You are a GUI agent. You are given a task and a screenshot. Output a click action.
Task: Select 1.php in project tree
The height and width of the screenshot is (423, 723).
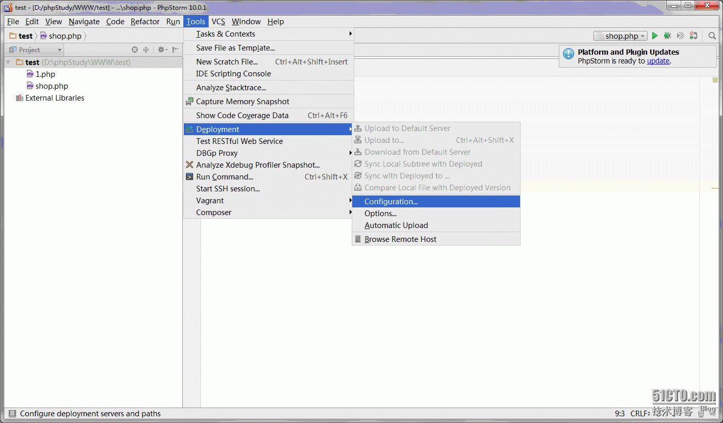pos(45,74)
